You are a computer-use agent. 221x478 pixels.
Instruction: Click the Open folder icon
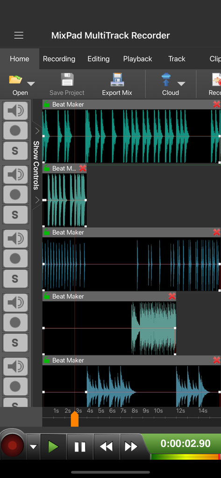[x=15, y=79]
